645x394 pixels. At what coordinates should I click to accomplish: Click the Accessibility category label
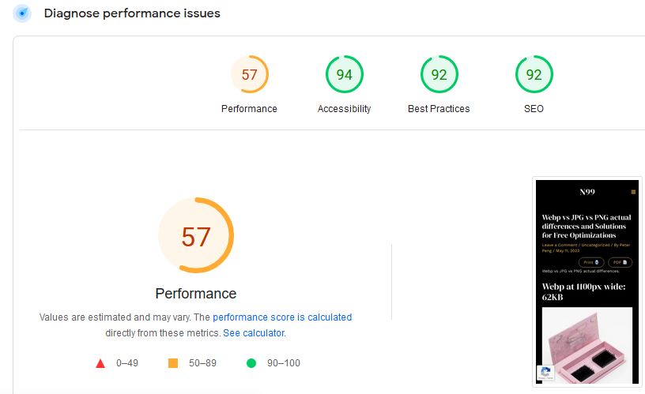(344, 109)
